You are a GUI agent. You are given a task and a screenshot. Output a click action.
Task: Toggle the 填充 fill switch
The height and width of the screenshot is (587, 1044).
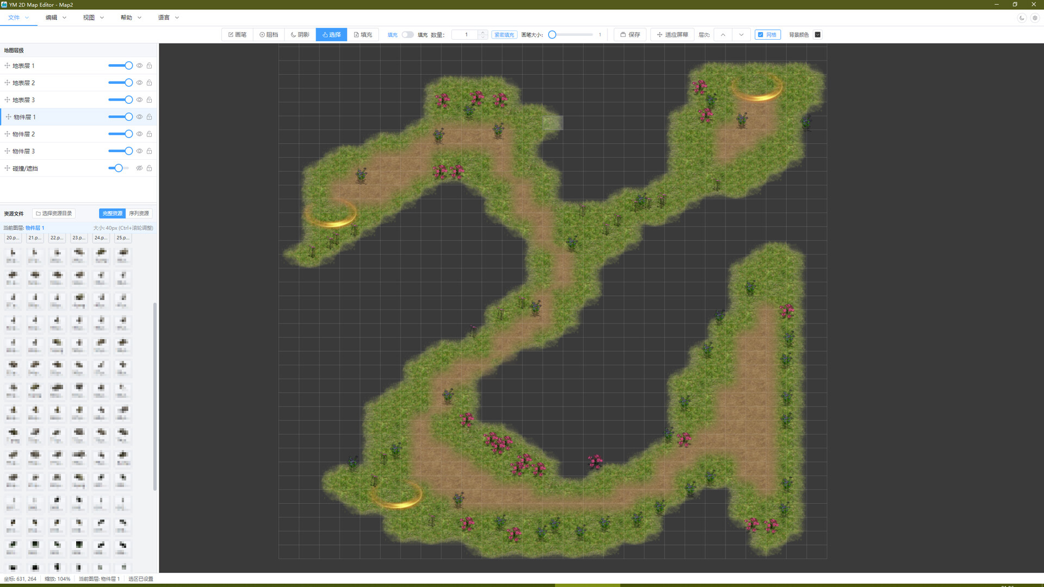tap(407, 35)
